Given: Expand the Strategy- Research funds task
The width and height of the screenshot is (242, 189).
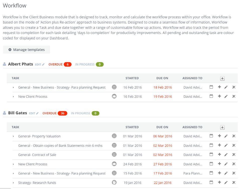Looking at the screenshot, I should [14, 183].
